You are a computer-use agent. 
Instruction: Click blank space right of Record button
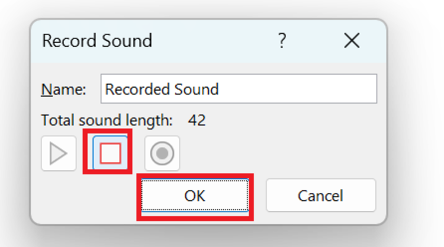(x=278, y=153)
